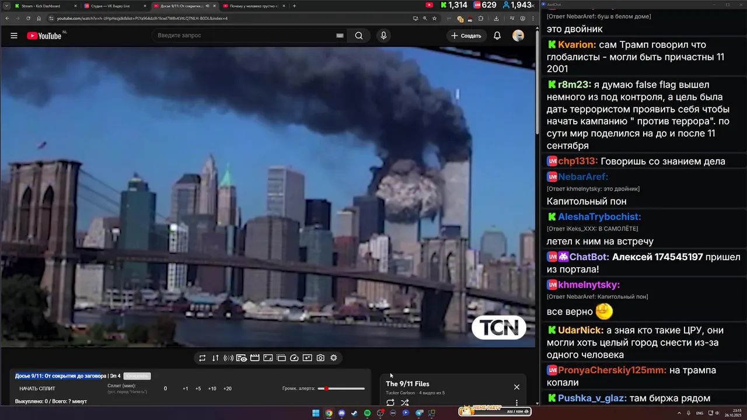Screen dimensions: 747x420
Task: Add +5 minutes to split
Action: (x=198, y=388)
